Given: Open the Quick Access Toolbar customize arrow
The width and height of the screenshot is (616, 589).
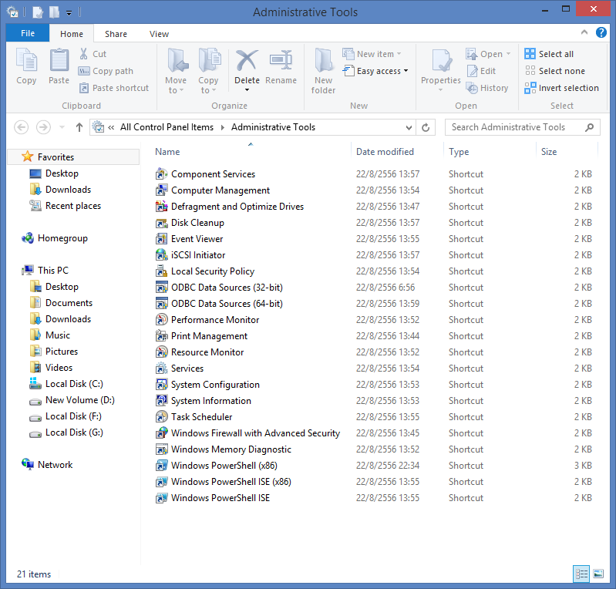Looking at the screenshot, I should click(x=69, y=13).
